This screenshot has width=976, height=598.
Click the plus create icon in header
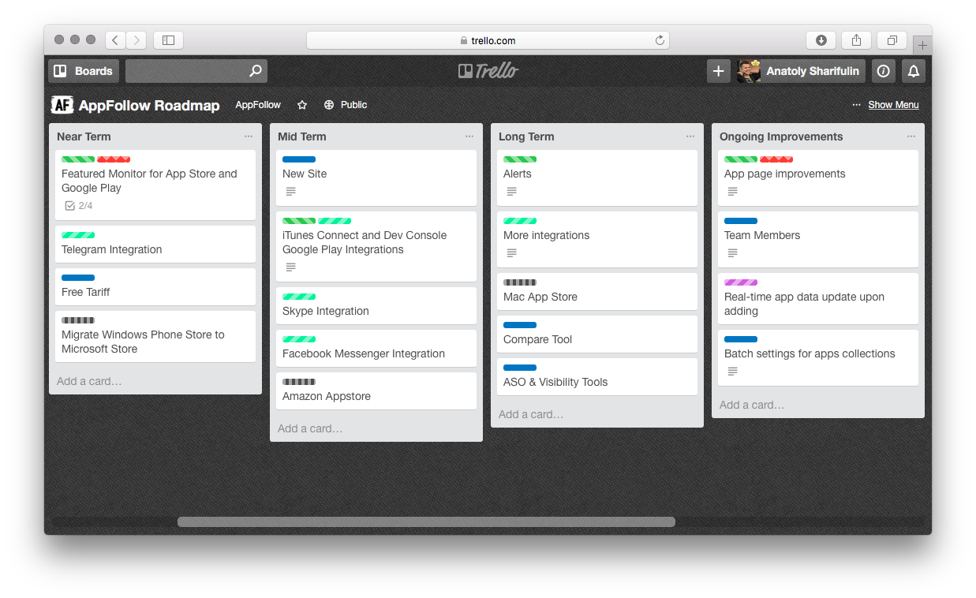pos(718,71)
